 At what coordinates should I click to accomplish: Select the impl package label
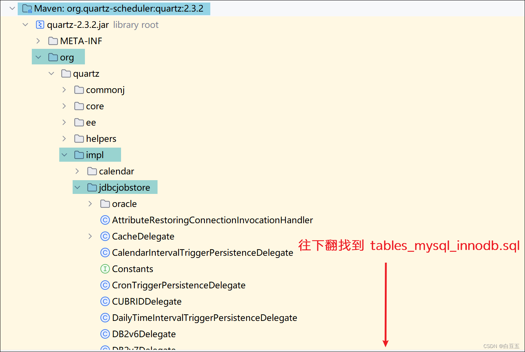click(x=95, y=155)
